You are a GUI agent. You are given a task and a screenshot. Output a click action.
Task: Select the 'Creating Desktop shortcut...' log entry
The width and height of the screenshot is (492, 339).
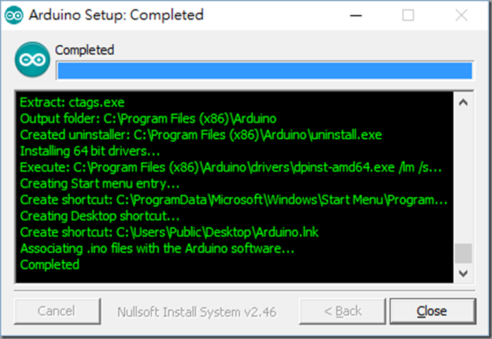pyautogui.click(x=100, y=216)
